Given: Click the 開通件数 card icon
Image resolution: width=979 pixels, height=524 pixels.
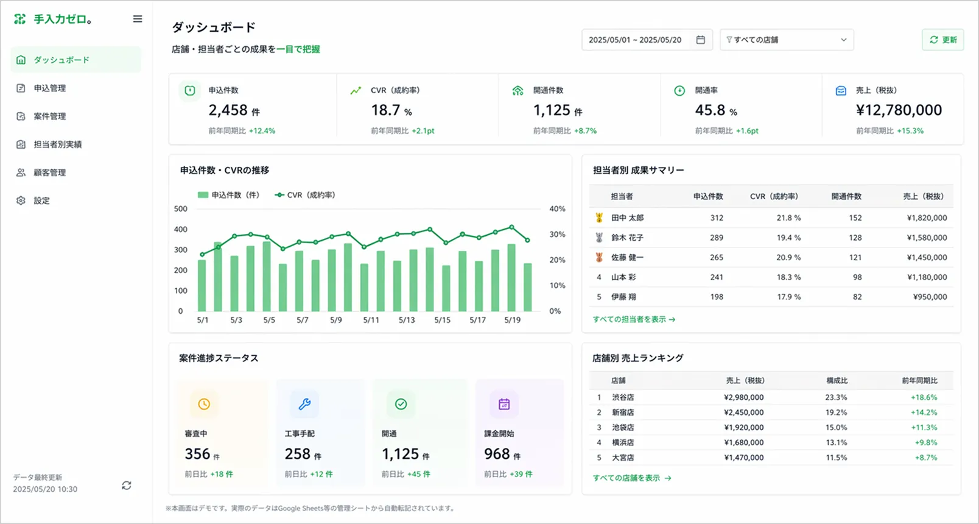Looking at the screenshot, I should 518,91.
